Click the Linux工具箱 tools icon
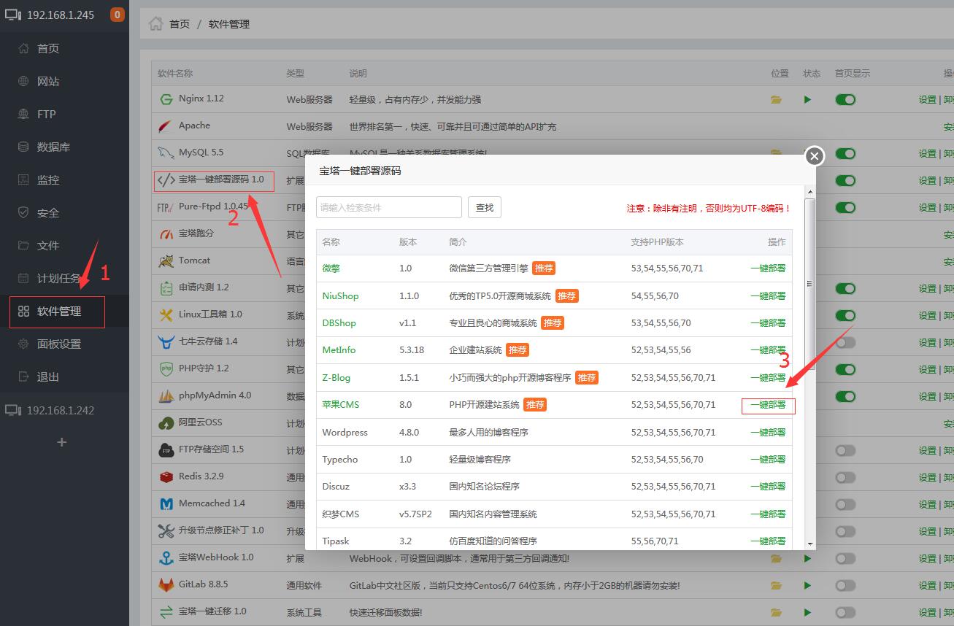The width and height of the screenshot is (954, 626). click(x=166, y=314)
